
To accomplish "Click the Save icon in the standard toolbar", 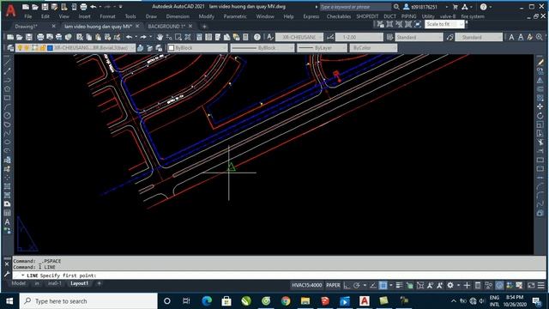I will click(29, 37).
